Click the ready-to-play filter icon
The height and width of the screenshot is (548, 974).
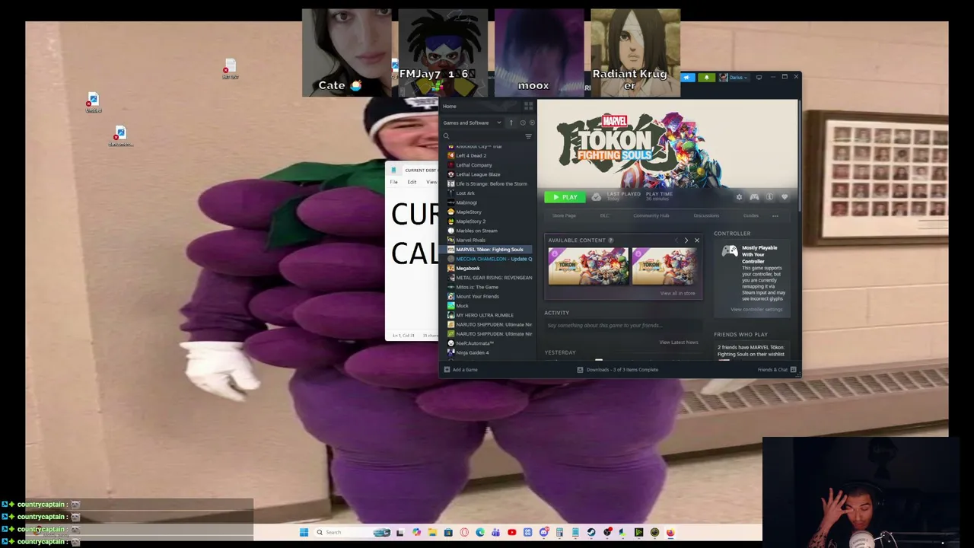pyautogui.click(x=532, y=123)
